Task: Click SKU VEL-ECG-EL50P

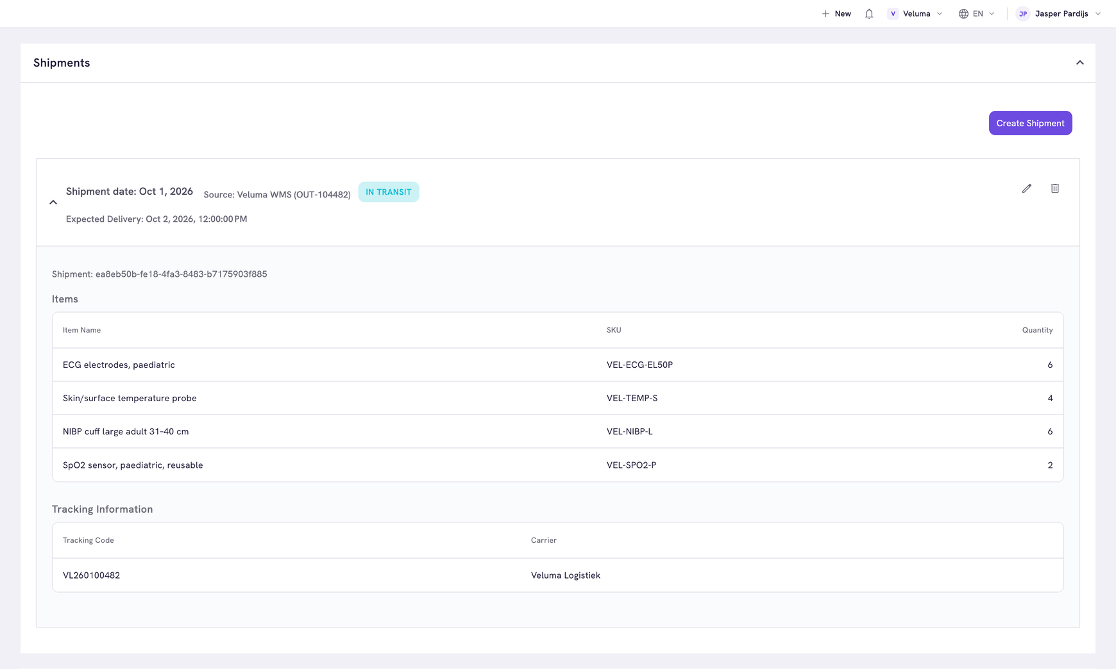Action: coord(639,365)
